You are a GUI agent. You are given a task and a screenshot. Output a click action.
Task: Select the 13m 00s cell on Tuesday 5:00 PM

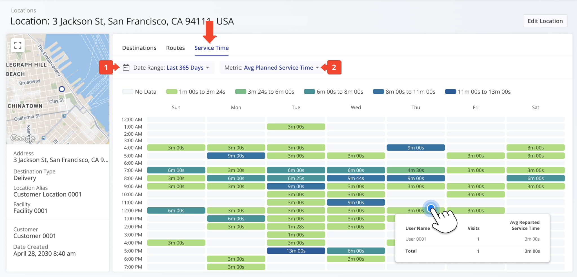[x=296, y=250]
